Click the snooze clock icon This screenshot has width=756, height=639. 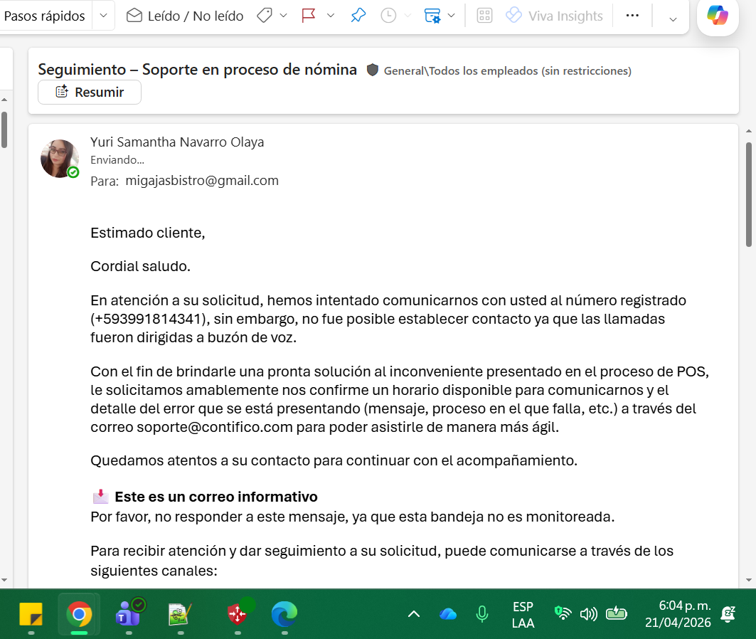coord(388,16)
